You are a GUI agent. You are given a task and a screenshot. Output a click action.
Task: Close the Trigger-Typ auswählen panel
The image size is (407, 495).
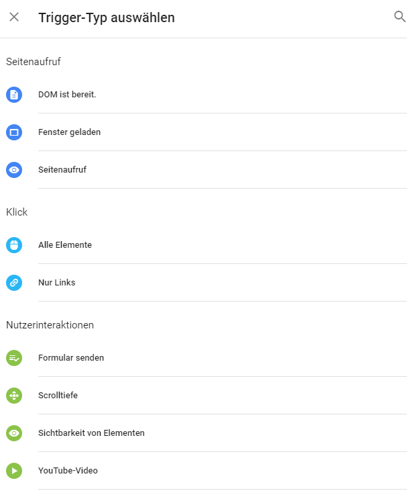tap(14, 17)
